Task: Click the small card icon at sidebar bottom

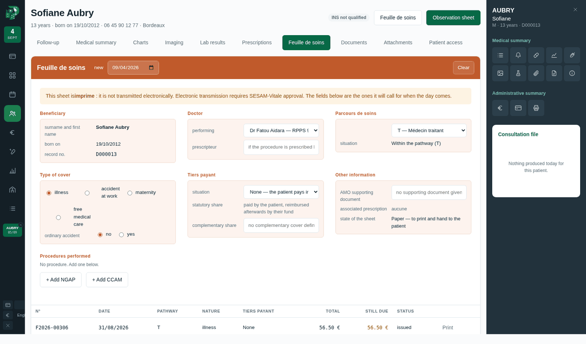Action: click(8, 305)
